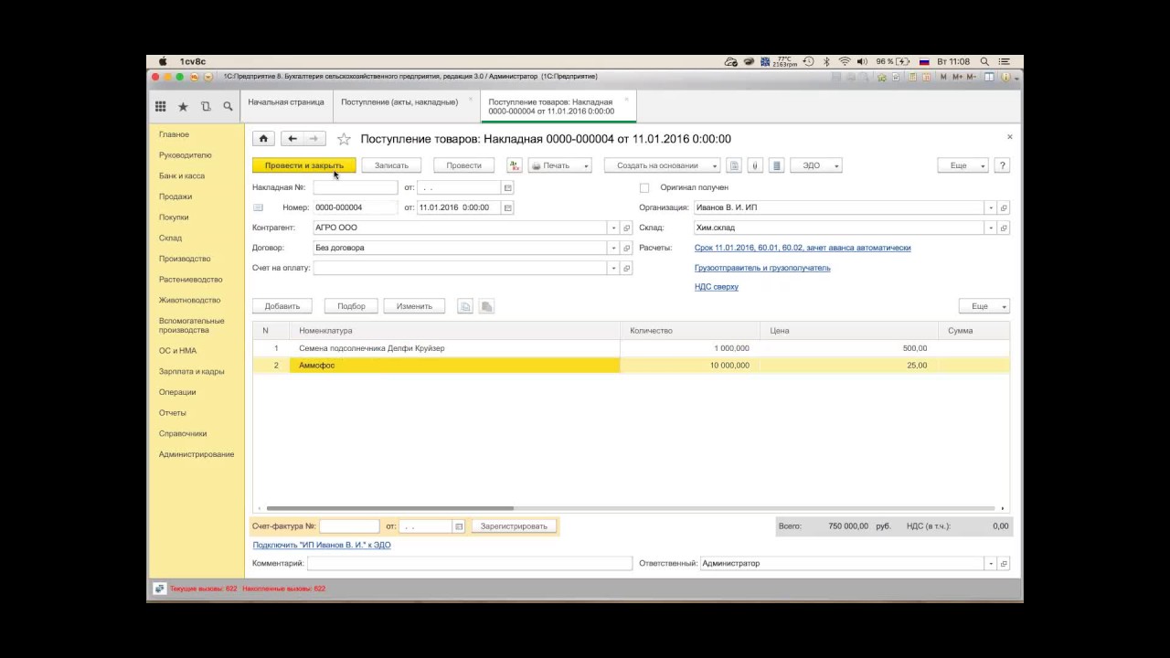Open help question mark button

[1003, 165]
